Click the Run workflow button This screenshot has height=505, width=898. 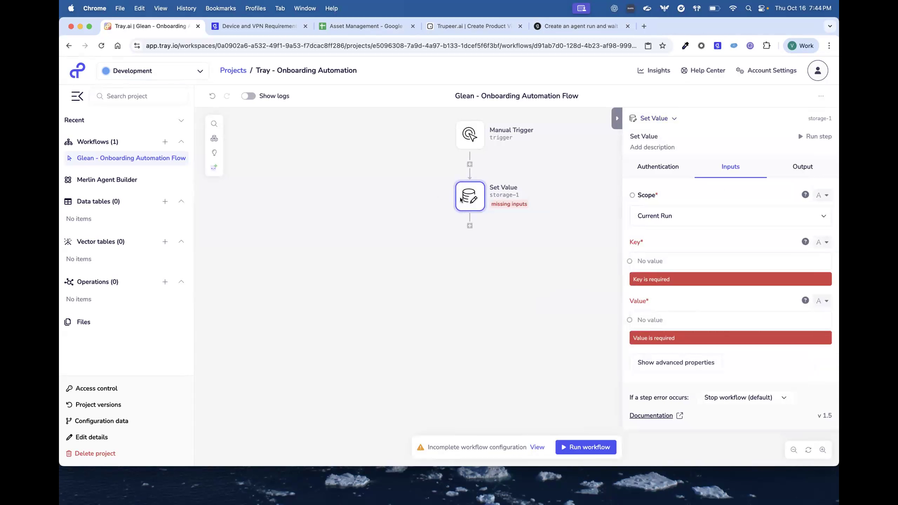coord(586,447)
